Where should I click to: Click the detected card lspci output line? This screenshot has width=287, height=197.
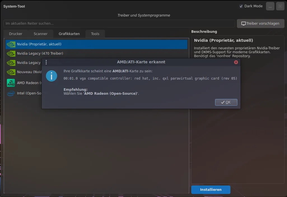pos(150,78)
